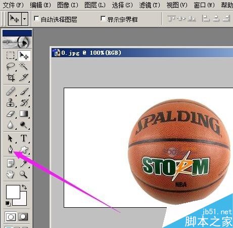233x228 pixels.
Task: Switch to Quick Mask mode
Action: tap(23, 216)
